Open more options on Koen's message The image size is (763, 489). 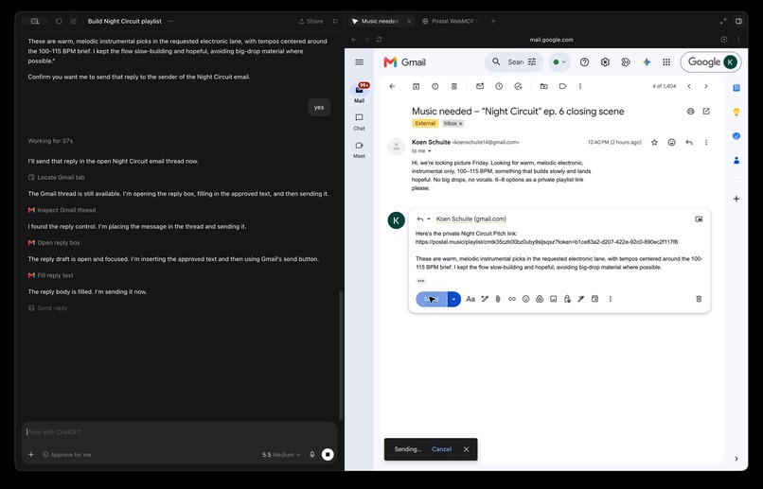coord(706,143)
